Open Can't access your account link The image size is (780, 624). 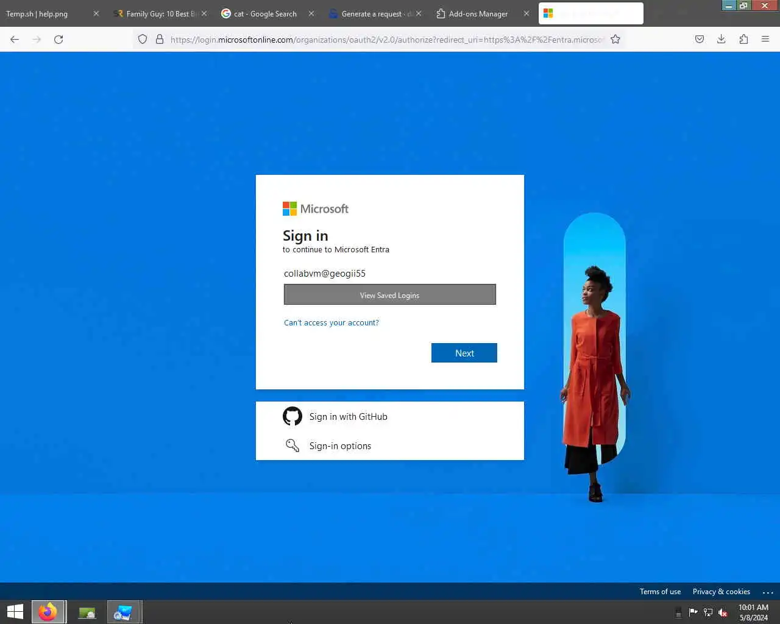point(331,323)
